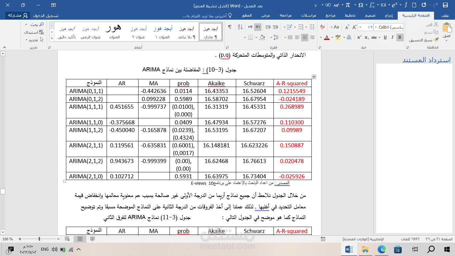
Task: Apply yellow text highlight color
Action: click(338, 37)
